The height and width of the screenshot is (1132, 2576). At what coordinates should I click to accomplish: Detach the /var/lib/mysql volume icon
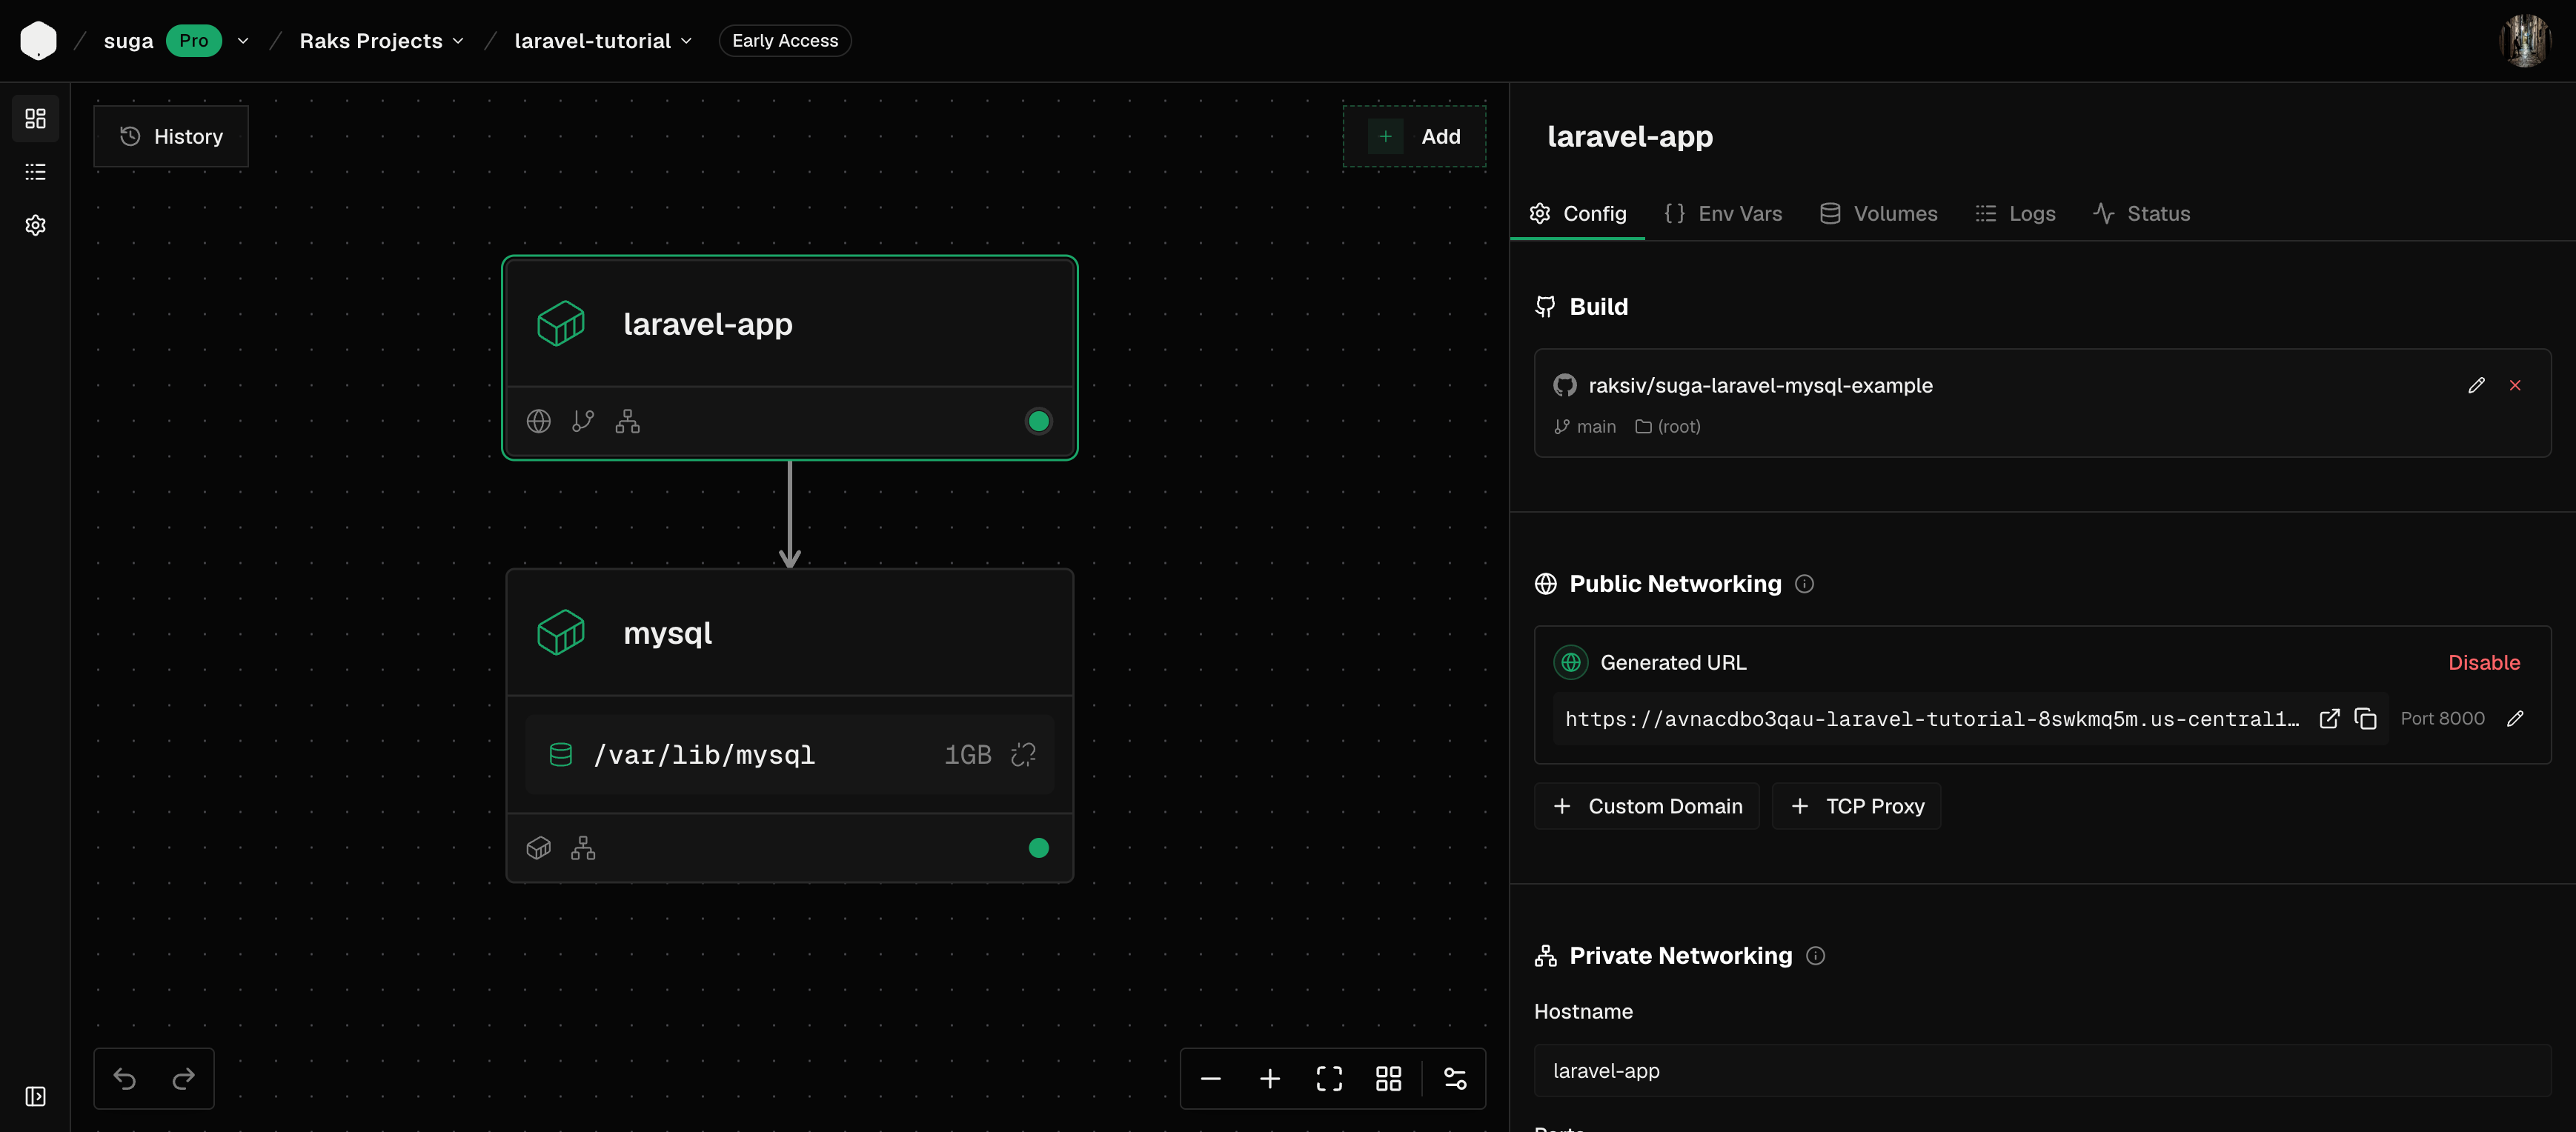tap(1024, 755)
